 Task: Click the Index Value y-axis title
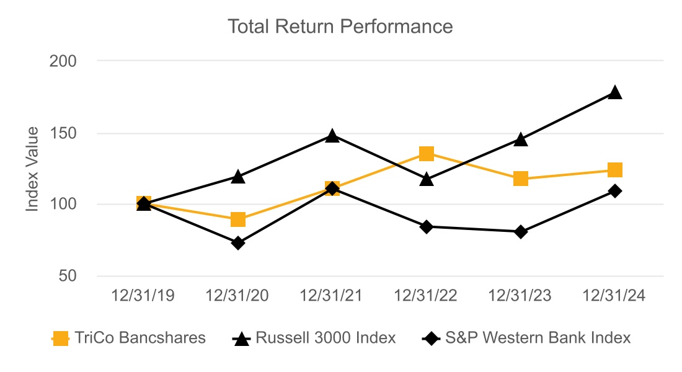32,169
